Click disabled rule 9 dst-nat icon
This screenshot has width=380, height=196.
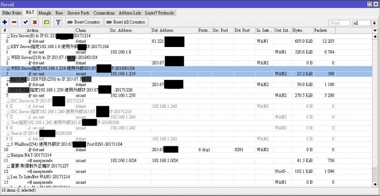(x=30, y=139)
